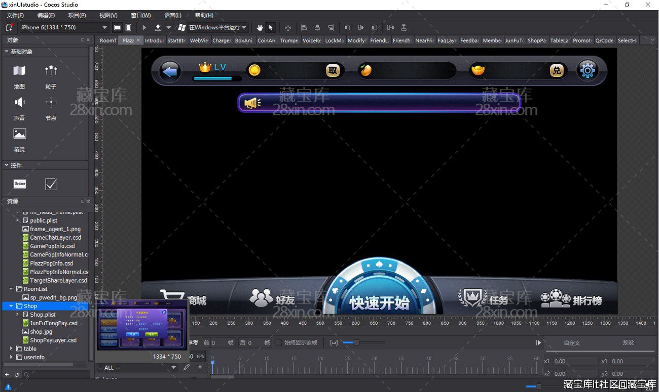Open the iPhone 6 resolution dropdown
Image resolution: width=659 pixels, height=392 pixels.
64,27
